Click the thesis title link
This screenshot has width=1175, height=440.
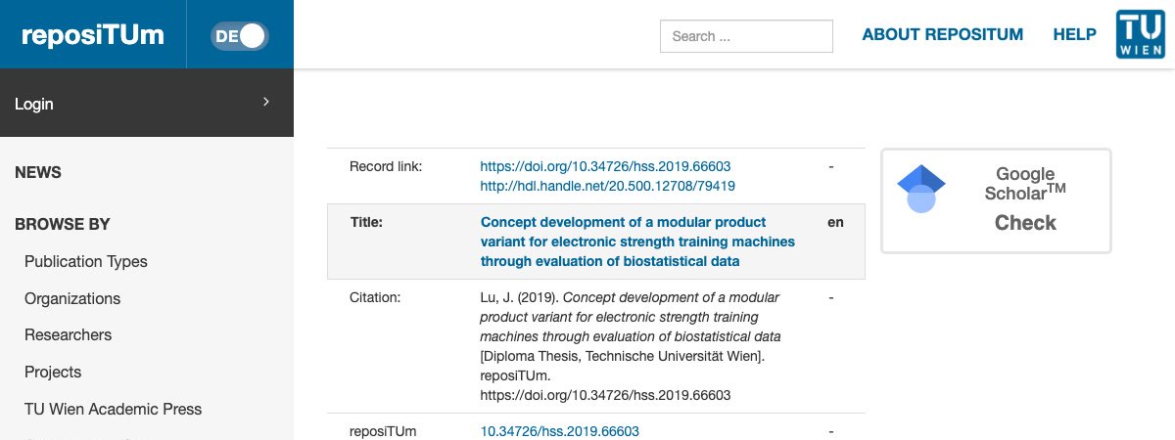[637, 242]
